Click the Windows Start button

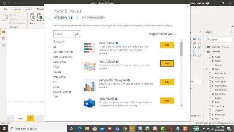4,129
